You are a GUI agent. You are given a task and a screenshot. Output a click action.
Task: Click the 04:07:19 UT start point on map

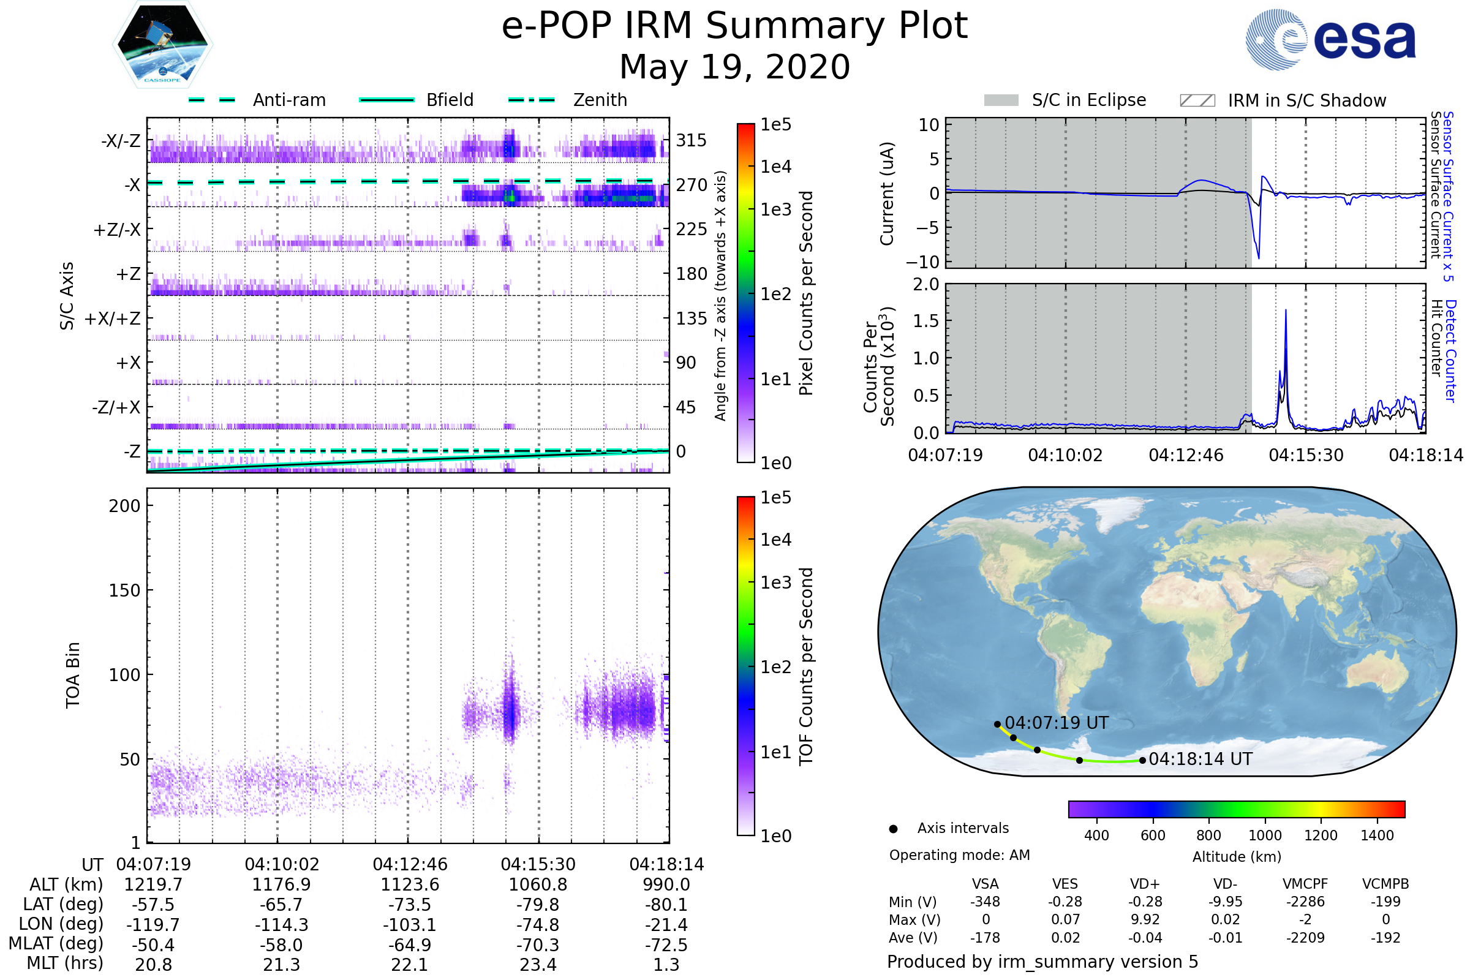pyautogui.click(x=998, y=725)
